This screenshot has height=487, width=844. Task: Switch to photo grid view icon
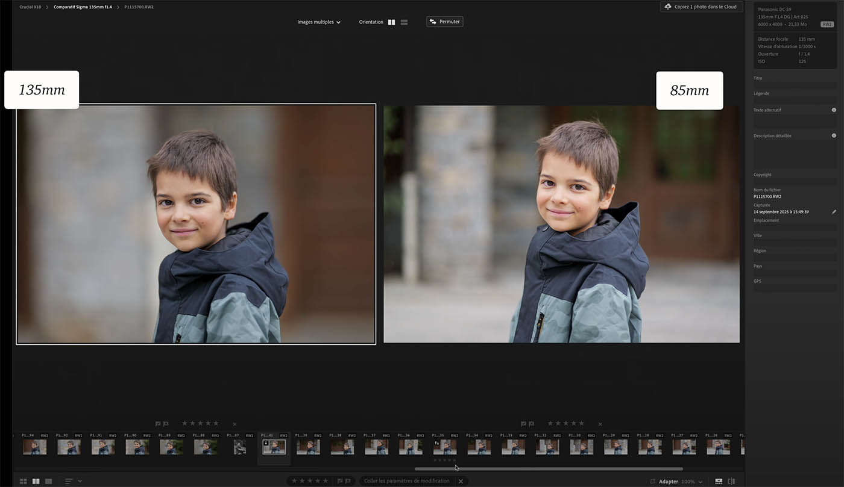point(24,482)
